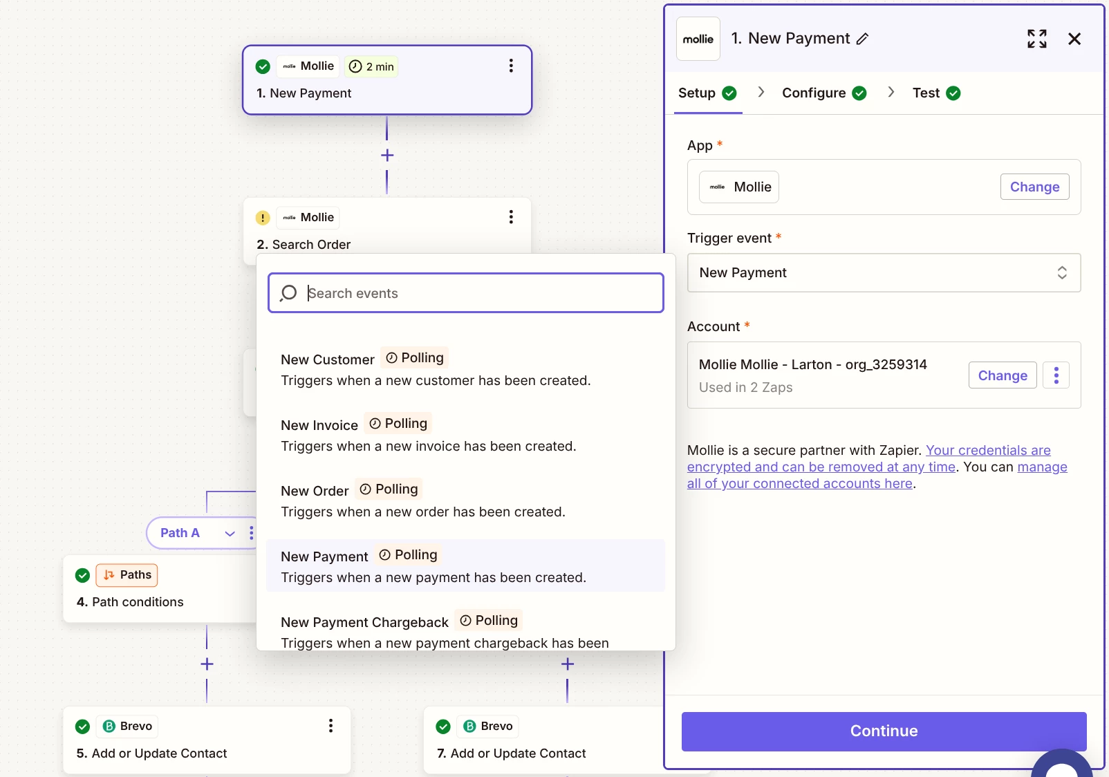The width and height of the screenshot is (1109, 777).
Task: Select the New Order event
Action: [x=465, y=500]
